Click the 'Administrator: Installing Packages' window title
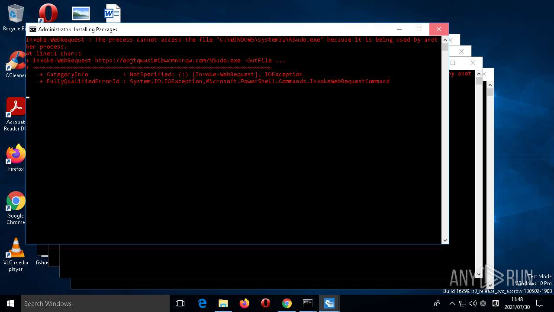The height and width of the screenshot is (312, 554). click(78, 29)
